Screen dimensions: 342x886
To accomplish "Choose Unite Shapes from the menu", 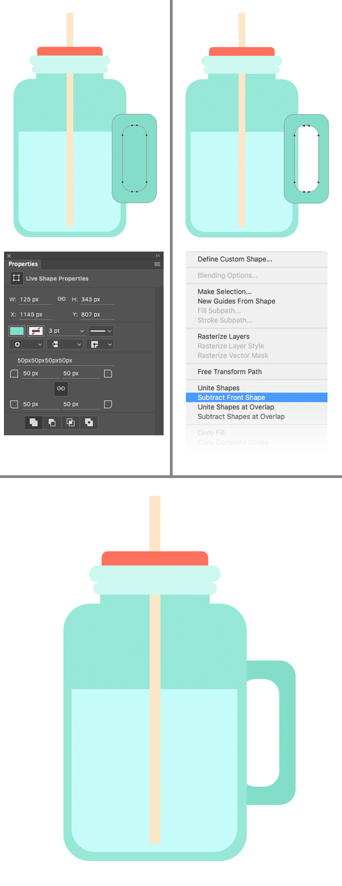I will click(218, 388).
